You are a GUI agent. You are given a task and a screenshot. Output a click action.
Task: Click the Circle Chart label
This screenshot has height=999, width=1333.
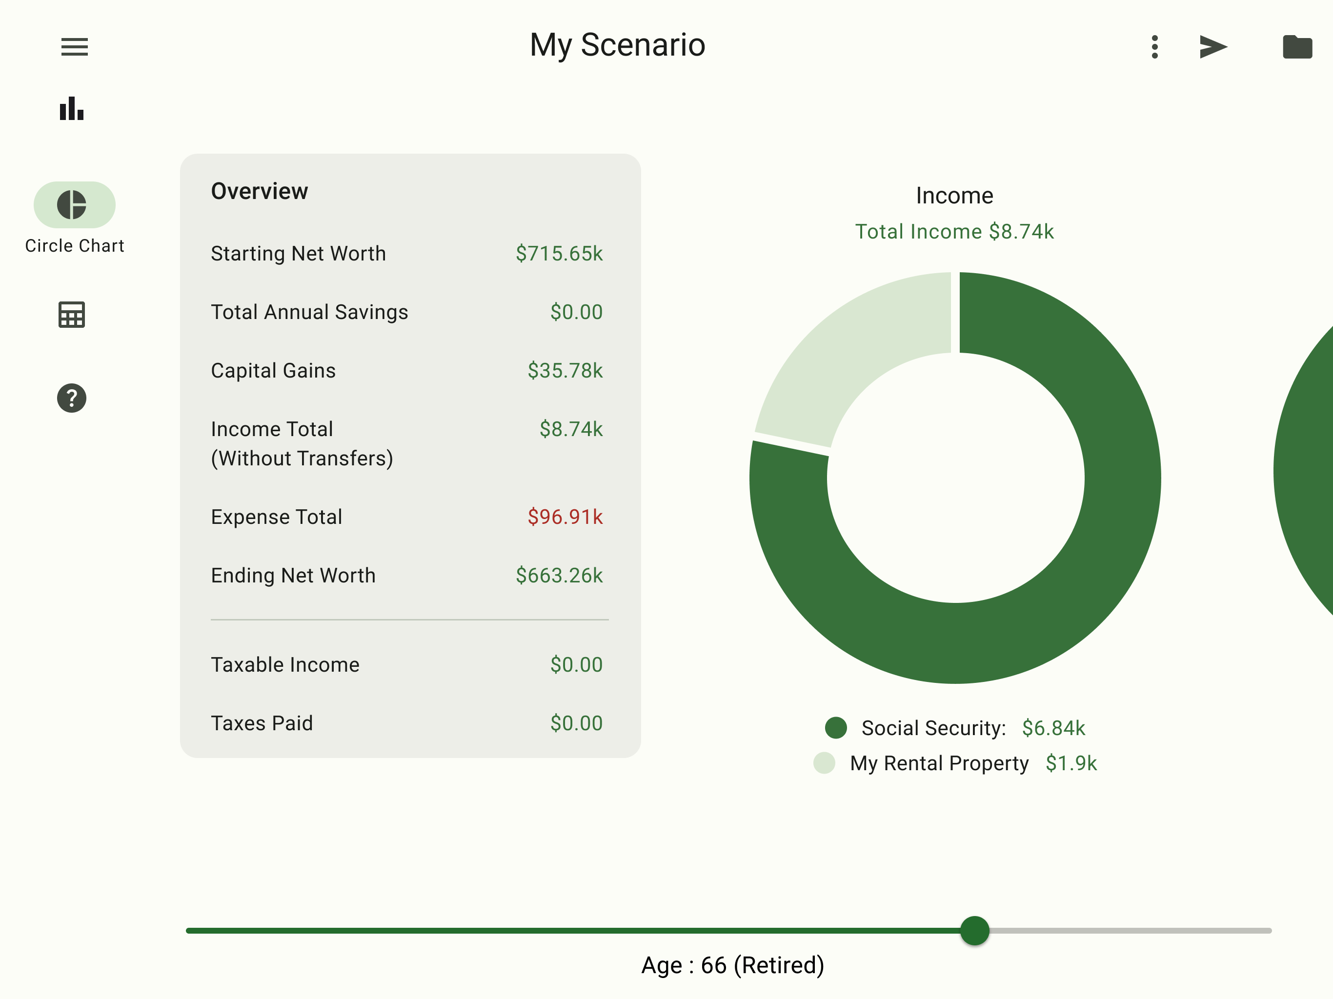tap(75, 246)
